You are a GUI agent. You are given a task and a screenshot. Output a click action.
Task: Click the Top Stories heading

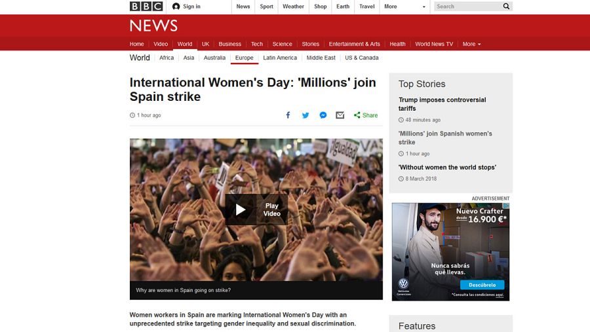(422, 84)
